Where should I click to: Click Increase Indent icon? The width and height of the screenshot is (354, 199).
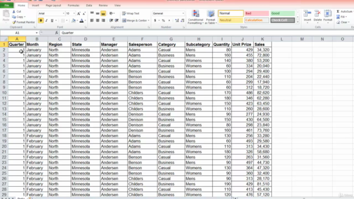click(117, 20)
